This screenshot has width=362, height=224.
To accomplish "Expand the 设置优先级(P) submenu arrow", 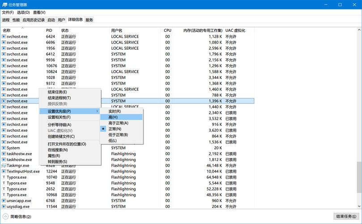I will pos(97,112).
